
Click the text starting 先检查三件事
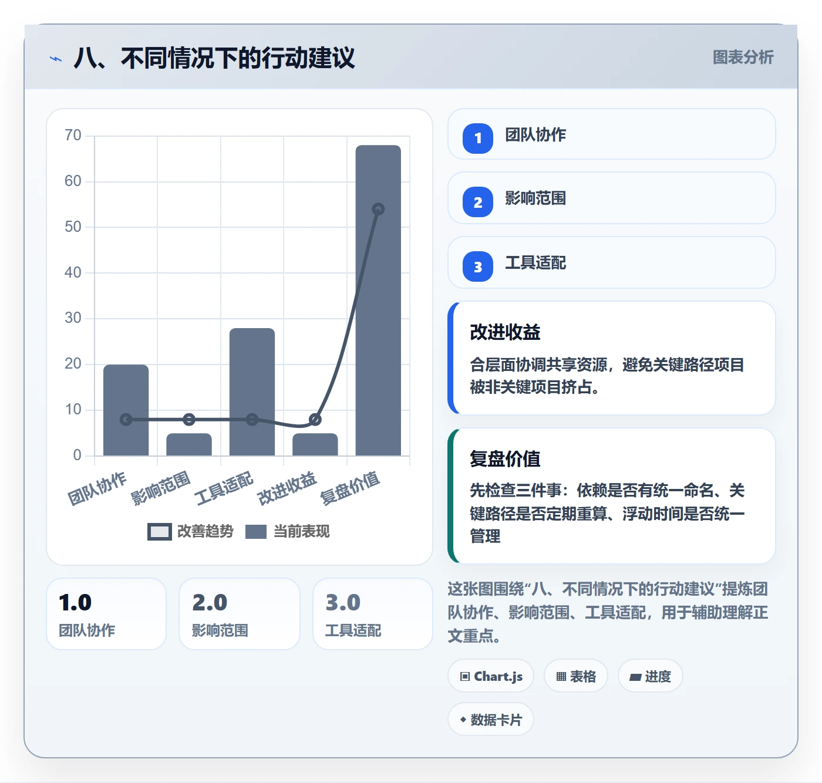(x=607, y=514)
